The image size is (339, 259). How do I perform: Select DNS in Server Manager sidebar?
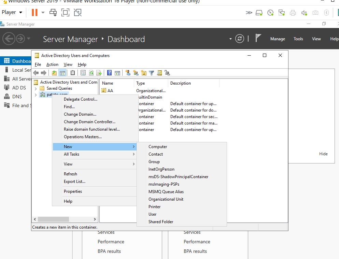click(16, 97)
